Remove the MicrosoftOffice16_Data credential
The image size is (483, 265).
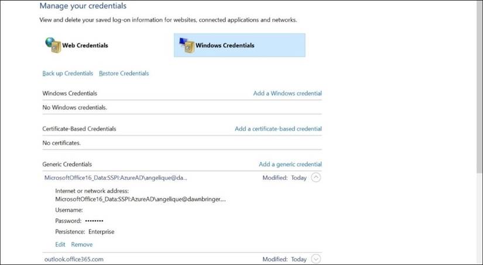click(81, 245)
